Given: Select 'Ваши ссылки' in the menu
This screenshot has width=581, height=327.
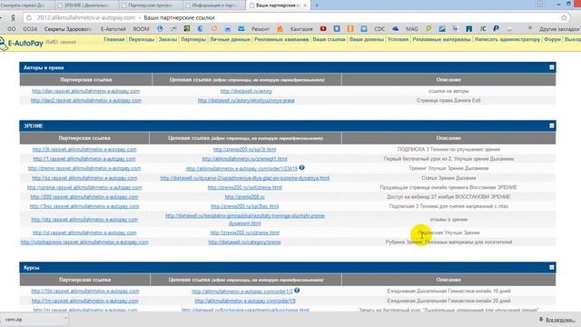Looking at the screenshot, I should 329,39.
